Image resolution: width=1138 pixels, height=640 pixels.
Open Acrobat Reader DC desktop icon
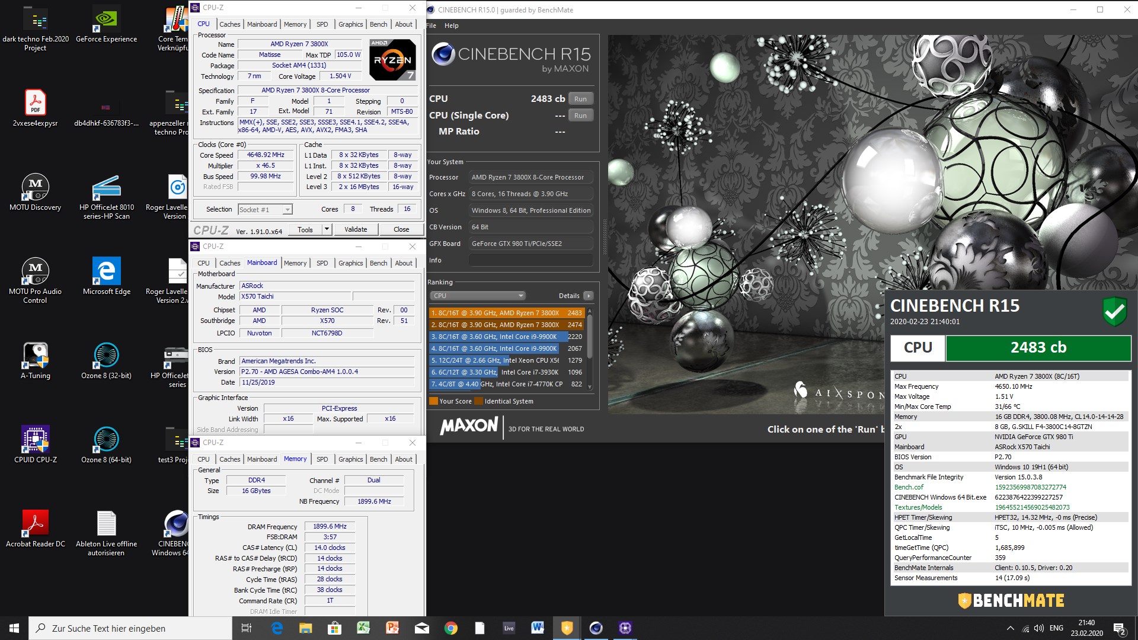click(x=36, y=529)
